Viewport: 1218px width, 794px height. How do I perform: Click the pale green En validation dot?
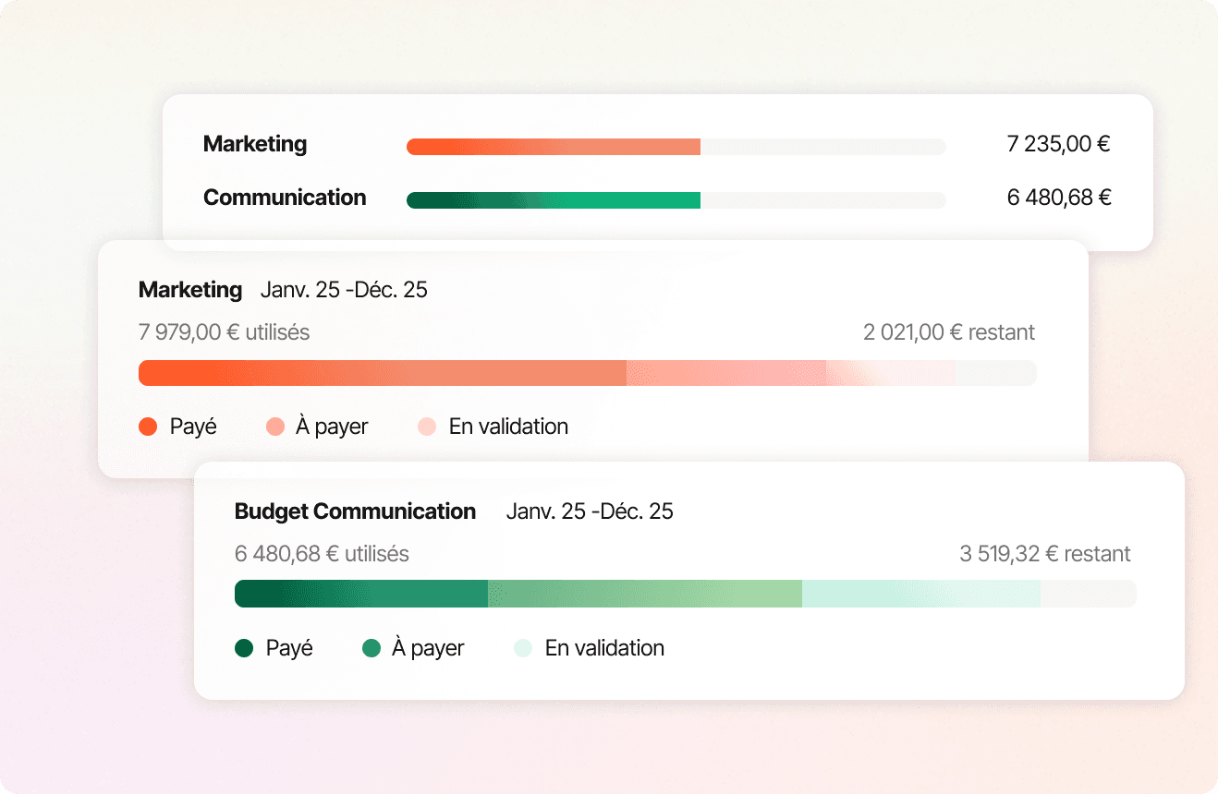523,648
